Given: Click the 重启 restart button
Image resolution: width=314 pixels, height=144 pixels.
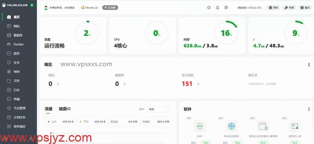Looking at the screenshot, I should pyautogui.click(x=305, y=7).
